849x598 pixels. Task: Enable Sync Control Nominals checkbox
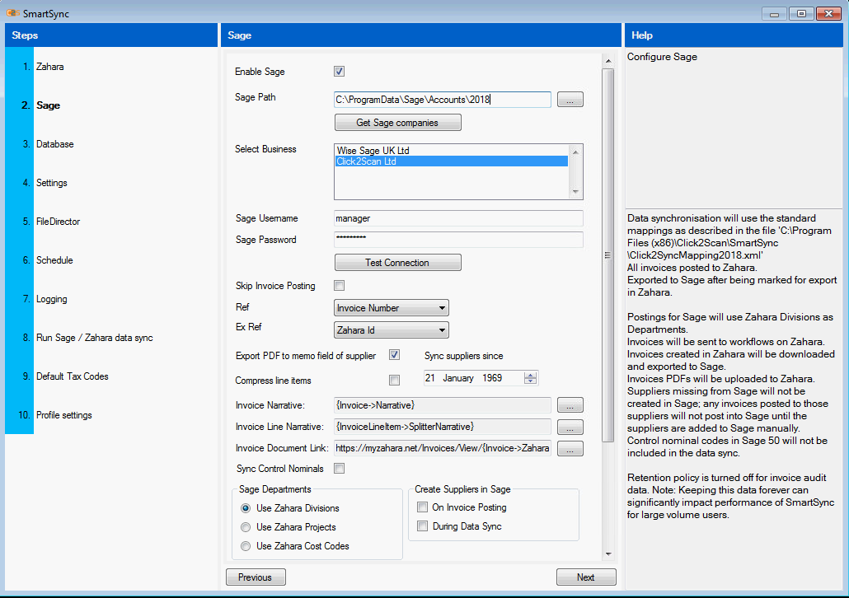click(x=340, y=469)
